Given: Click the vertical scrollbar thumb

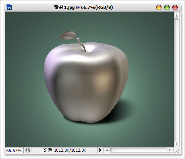Looking at the screenshot, I should click(x=177, y=80).
